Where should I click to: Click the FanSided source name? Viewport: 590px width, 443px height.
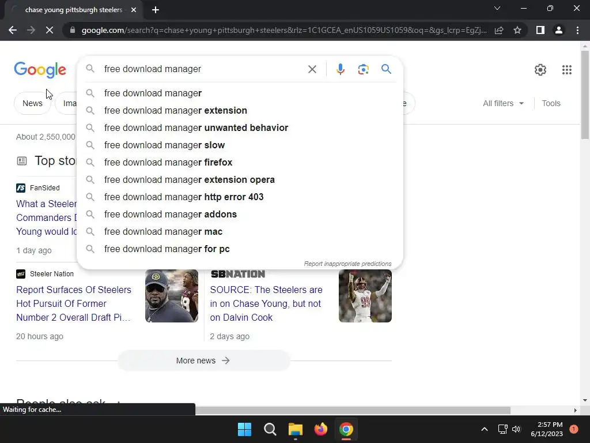44,187
